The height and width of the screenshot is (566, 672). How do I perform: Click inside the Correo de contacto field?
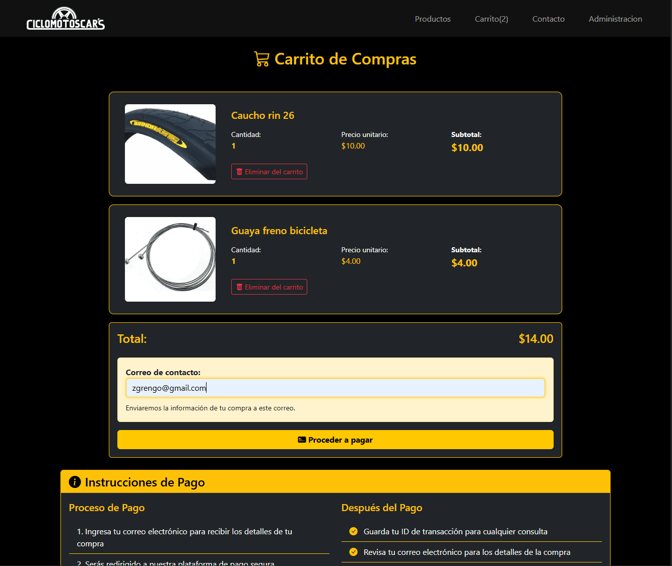[335, 387]
